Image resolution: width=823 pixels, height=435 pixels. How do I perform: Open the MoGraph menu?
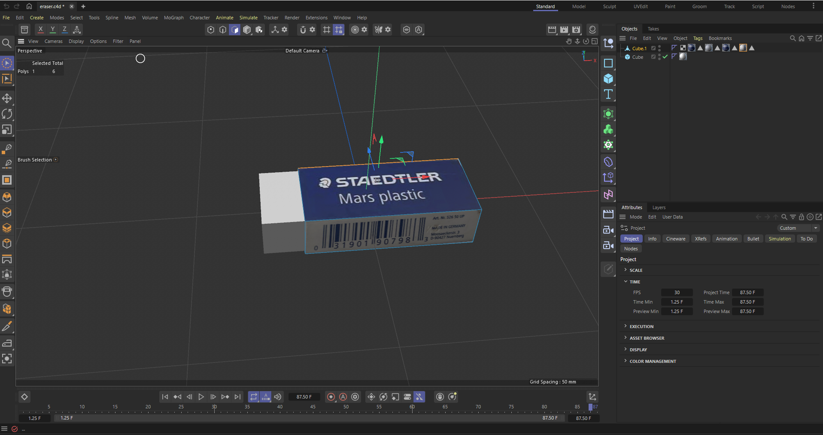click(x=173, y=18)
